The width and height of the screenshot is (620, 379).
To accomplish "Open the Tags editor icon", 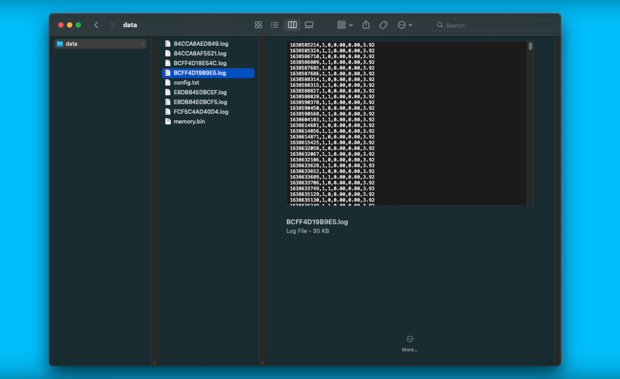I will (383, 25).
